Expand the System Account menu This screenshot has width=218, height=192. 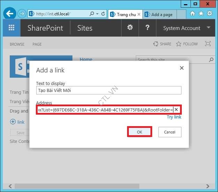point(209,28)
